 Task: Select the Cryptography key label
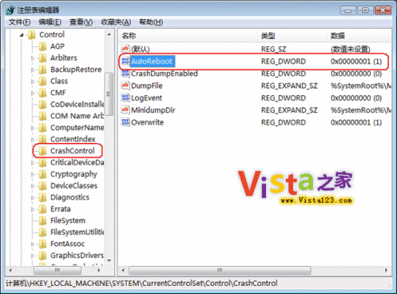[x=74, y=174]
